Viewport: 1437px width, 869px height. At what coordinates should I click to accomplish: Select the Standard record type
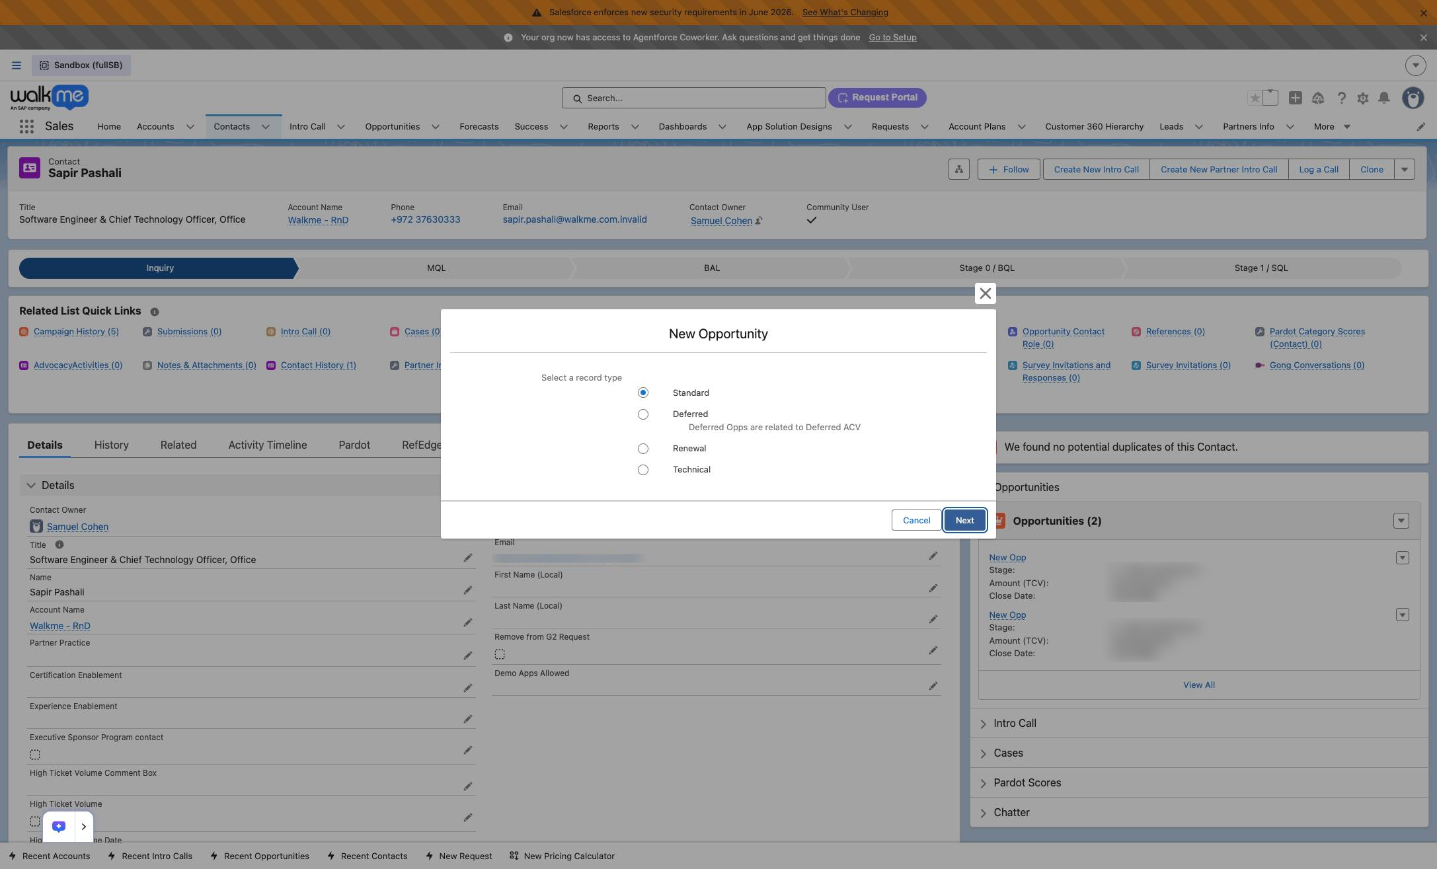[x=643, y=393]
